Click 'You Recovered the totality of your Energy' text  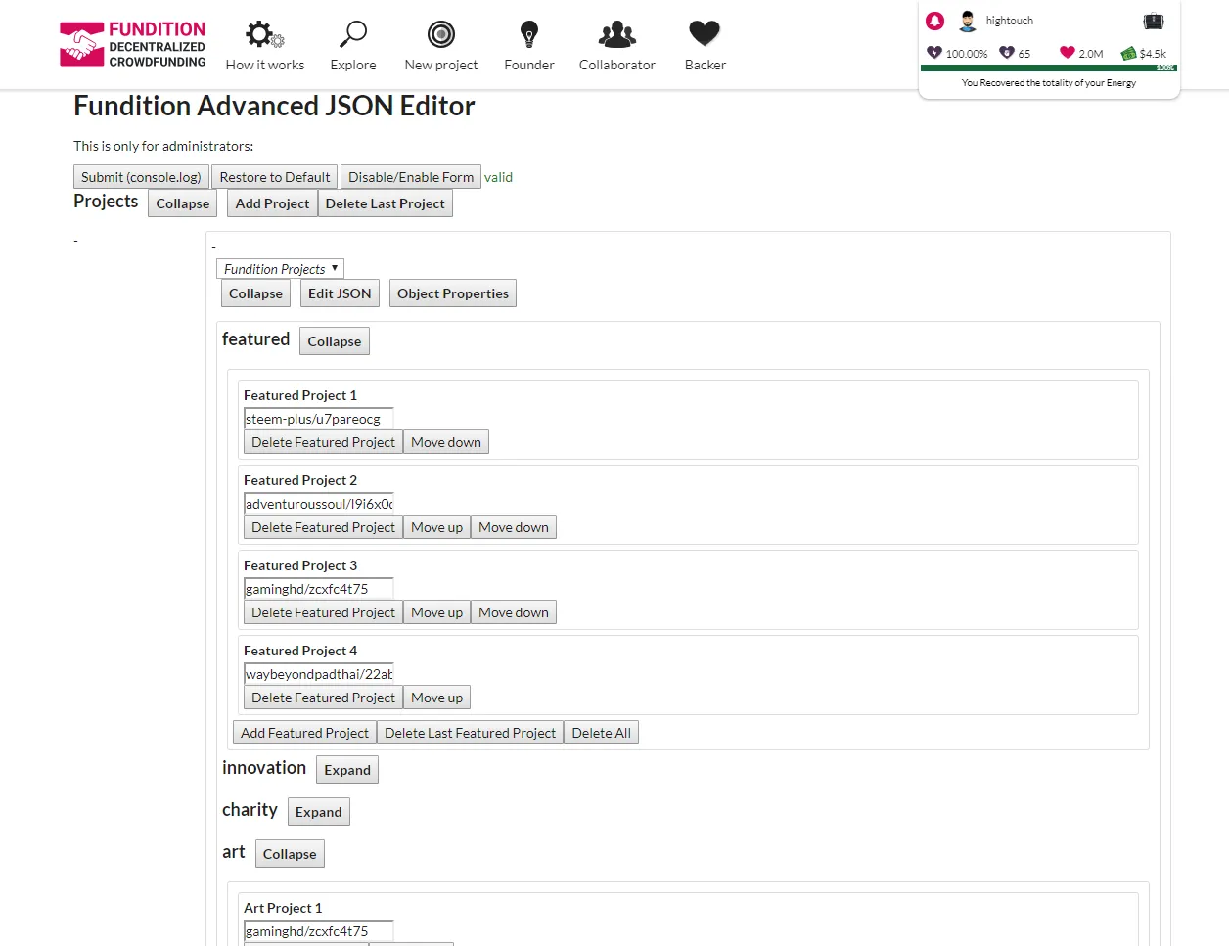tap(1049, 83)
